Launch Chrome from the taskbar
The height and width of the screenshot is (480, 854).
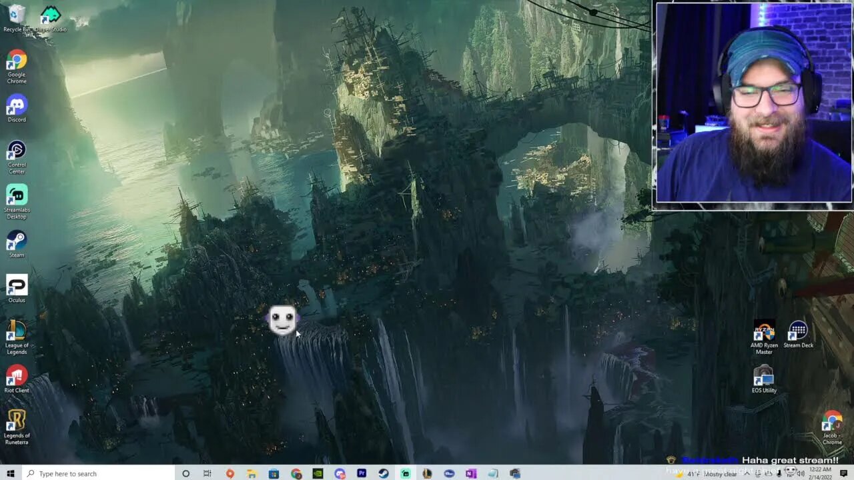(x=296, y=473)
